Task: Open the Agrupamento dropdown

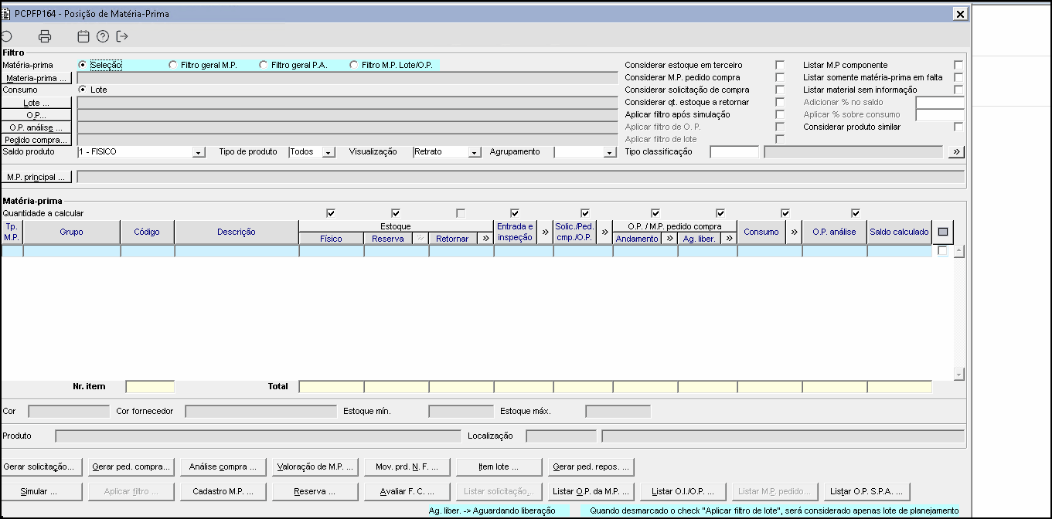Action: tap(609, 152)
